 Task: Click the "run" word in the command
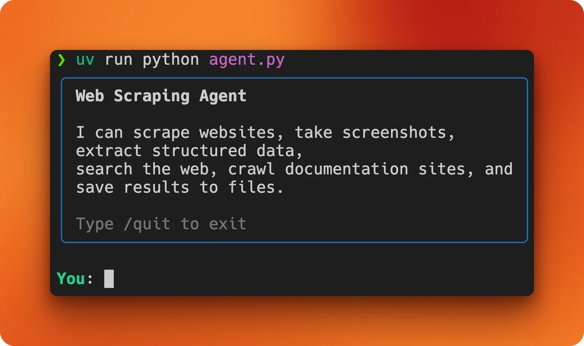[119, 60]
